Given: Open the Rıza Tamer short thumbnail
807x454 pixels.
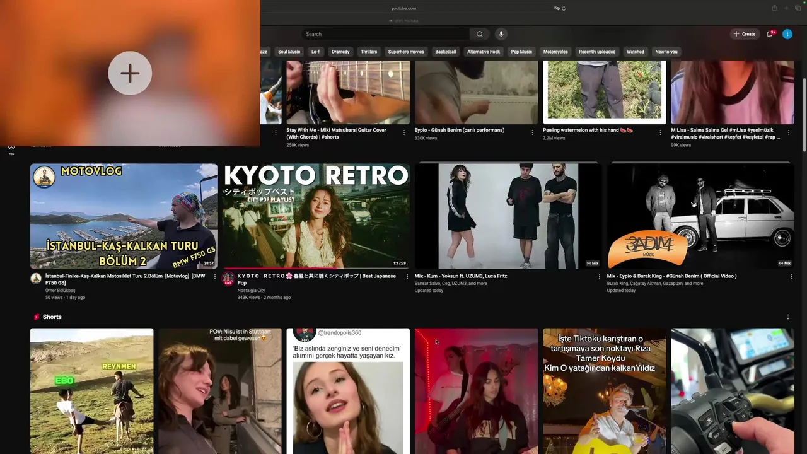Looking at the screenshot, I should click(x=604, y=391).
